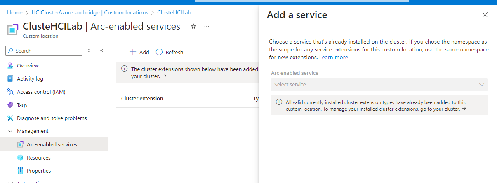Click the 'Arc enabled service' field label
Viewport: 497px width, 183px height.
pos(294,73)
